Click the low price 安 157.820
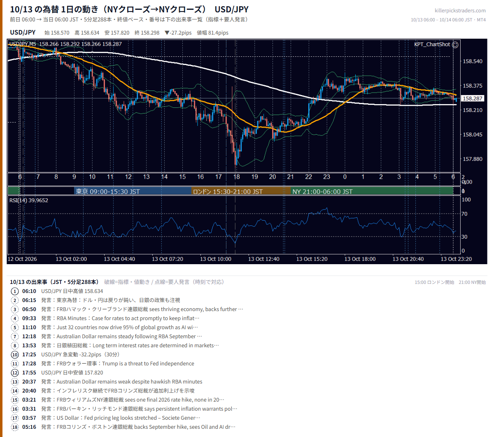This screenshot has height=437, width=494. click(117, 33)
